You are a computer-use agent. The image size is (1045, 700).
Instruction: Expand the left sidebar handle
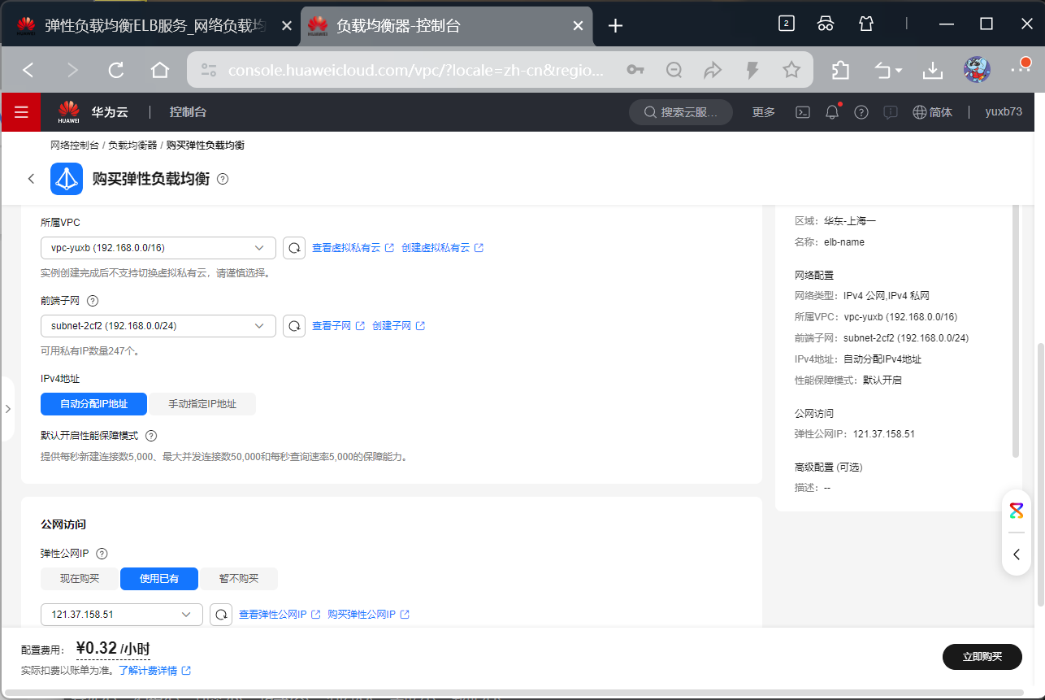pyautogui.click(x=7, y=409)
